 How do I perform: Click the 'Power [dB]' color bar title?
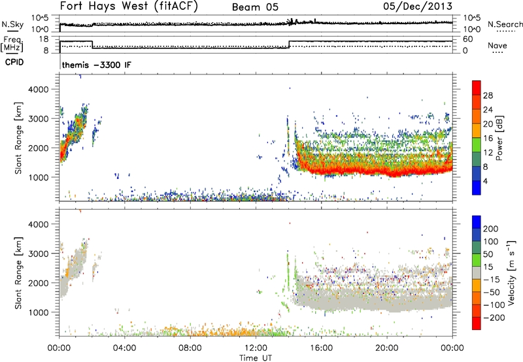coord(499,138)
